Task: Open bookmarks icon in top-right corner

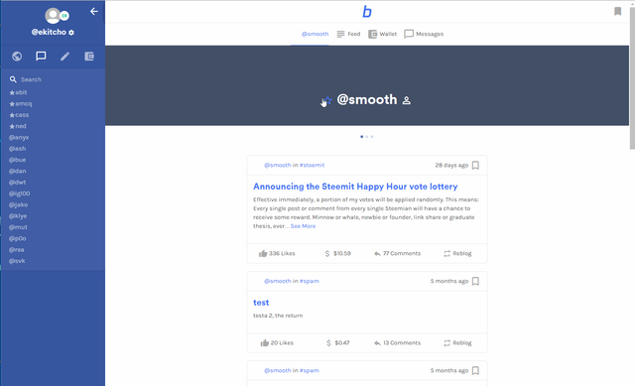Action: coord(617,11)
